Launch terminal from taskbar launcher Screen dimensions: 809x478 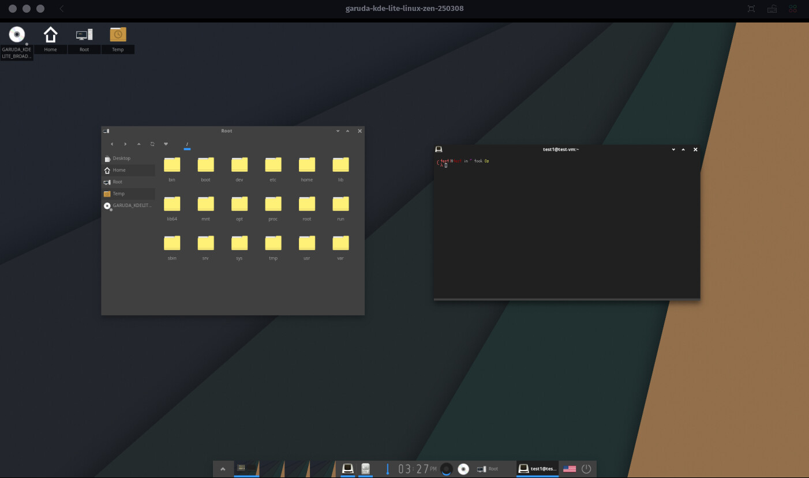(x=348, y=469)
